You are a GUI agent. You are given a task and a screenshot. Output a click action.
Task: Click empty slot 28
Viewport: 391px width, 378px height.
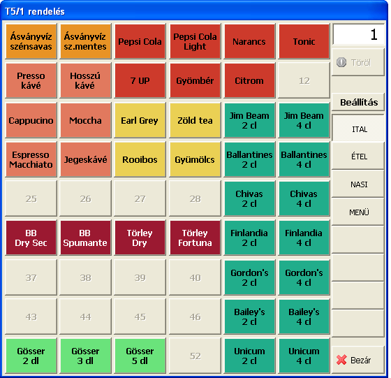click(x=195, y=198)
